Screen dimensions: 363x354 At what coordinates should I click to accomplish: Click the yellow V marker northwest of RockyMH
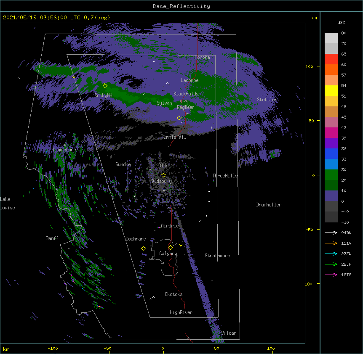[x=74, y=77]
